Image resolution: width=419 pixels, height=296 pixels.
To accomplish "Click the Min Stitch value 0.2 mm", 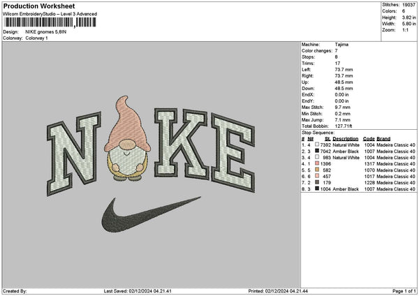I will click(x=343, y=114).
